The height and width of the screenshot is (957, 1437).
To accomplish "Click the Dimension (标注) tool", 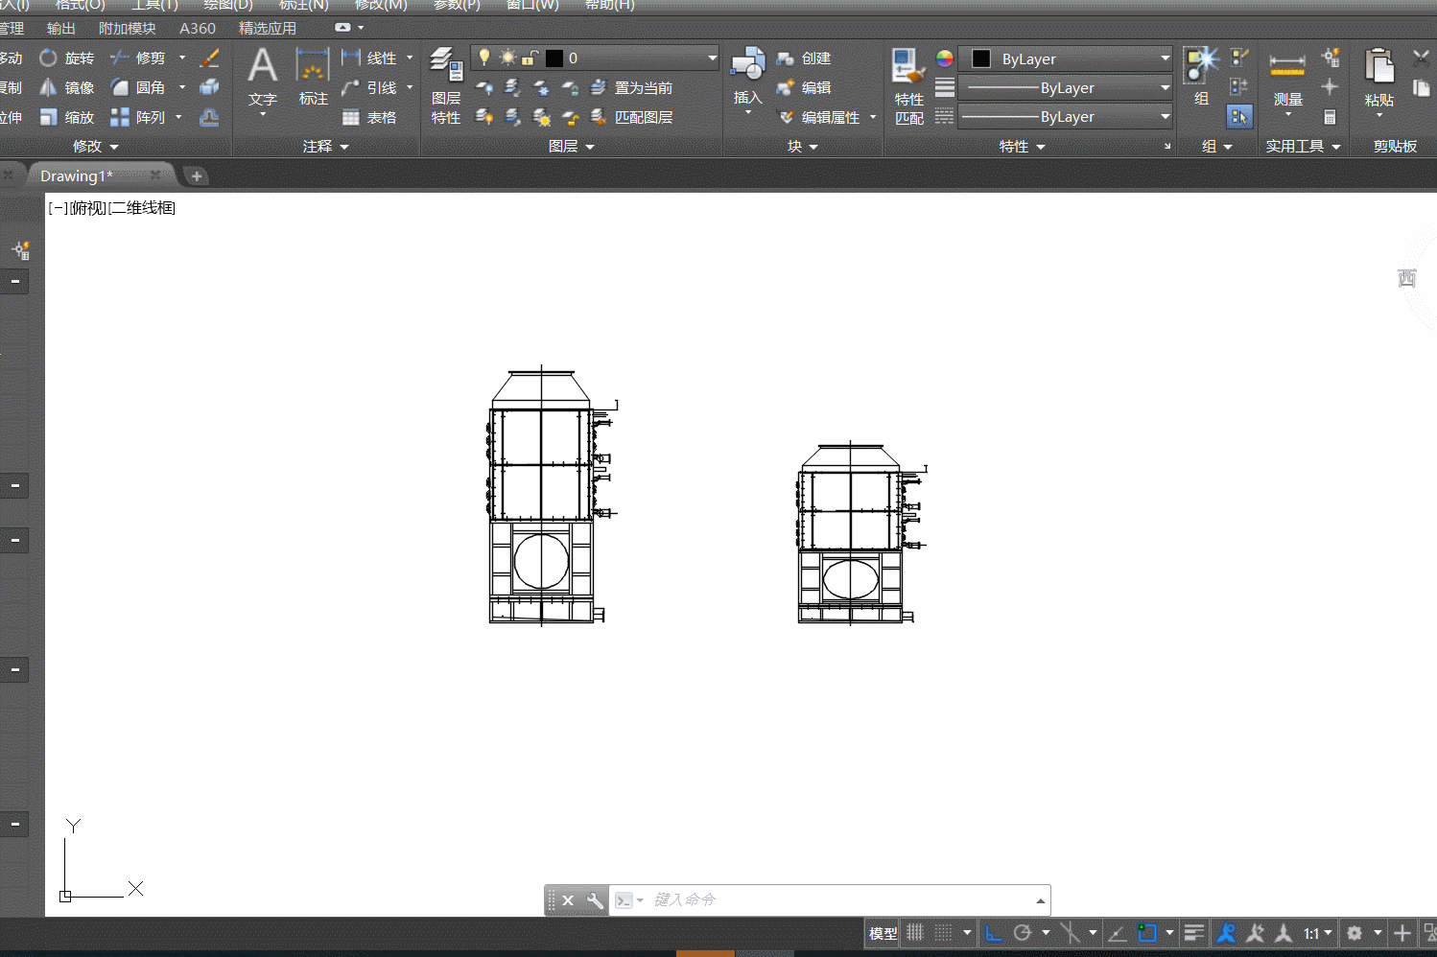I will [x=313, y=78].
